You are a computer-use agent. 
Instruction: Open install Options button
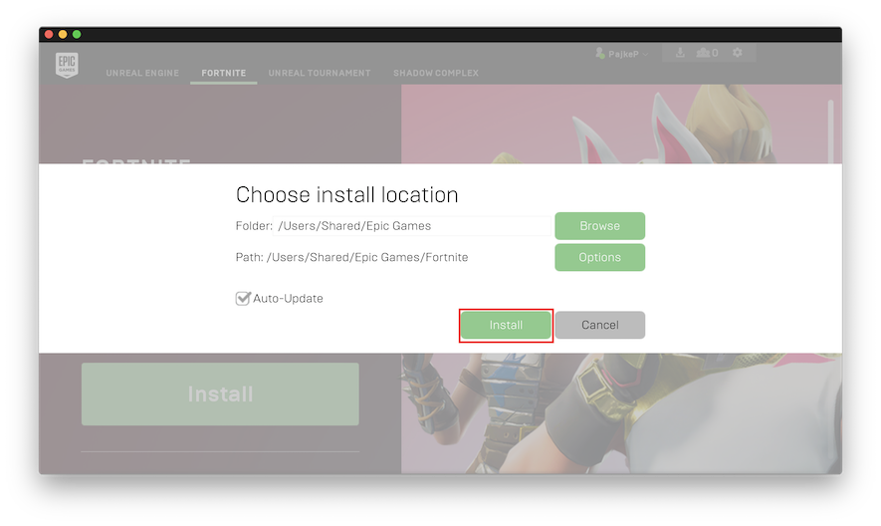point(599,257)
